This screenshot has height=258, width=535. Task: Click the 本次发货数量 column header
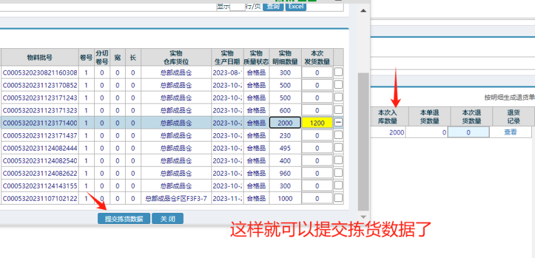click(316, 57)
